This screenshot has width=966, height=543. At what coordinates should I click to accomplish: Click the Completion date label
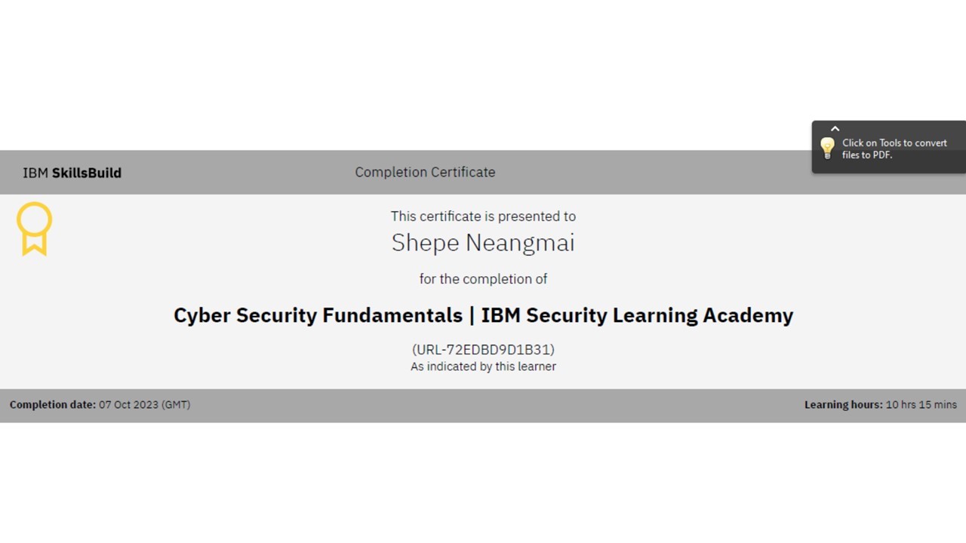click(x=53, y=405)
